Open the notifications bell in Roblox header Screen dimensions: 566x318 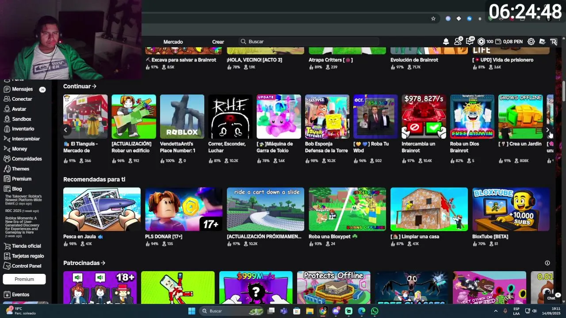(x=446, y=42)
